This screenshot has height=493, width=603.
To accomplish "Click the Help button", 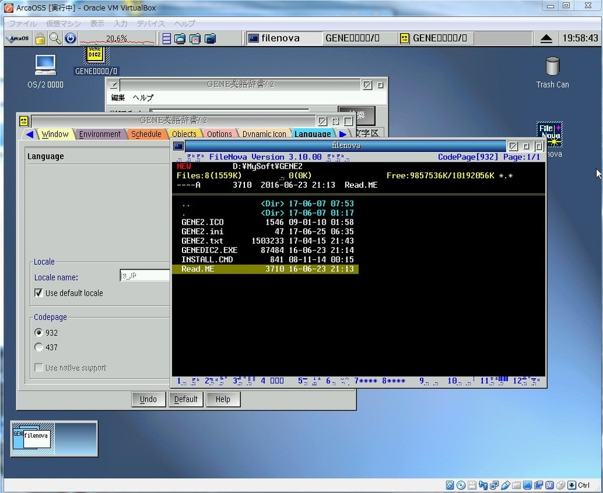I will pos(223,399).
